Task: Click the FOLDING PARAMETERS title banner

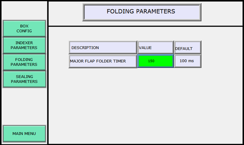Action: 142,12
